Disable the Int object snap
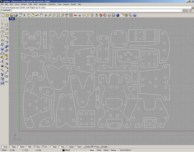The width and height of the screenshot is (194, 152). (x=44, y=147)
